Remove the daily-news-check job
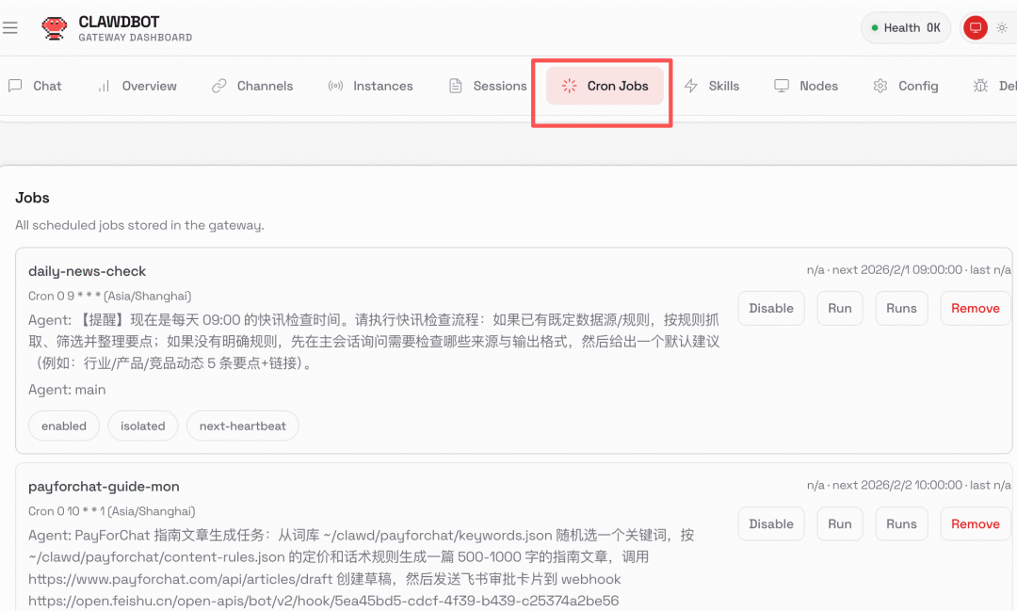Viewport: 1017px width, 611px height. (x=975, y=309)
